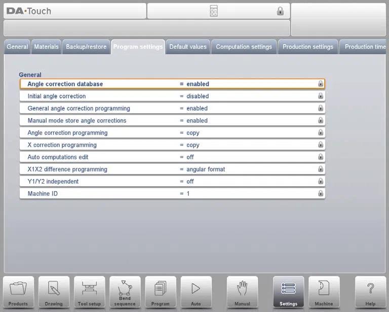Click lock icon on X1X2 difference programming row
Image resolution: width=389 pixels, height=312 pixels.
coord(321,169)
